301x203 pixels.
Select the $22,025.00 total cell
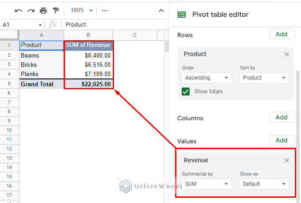click(x=88, y=84)
